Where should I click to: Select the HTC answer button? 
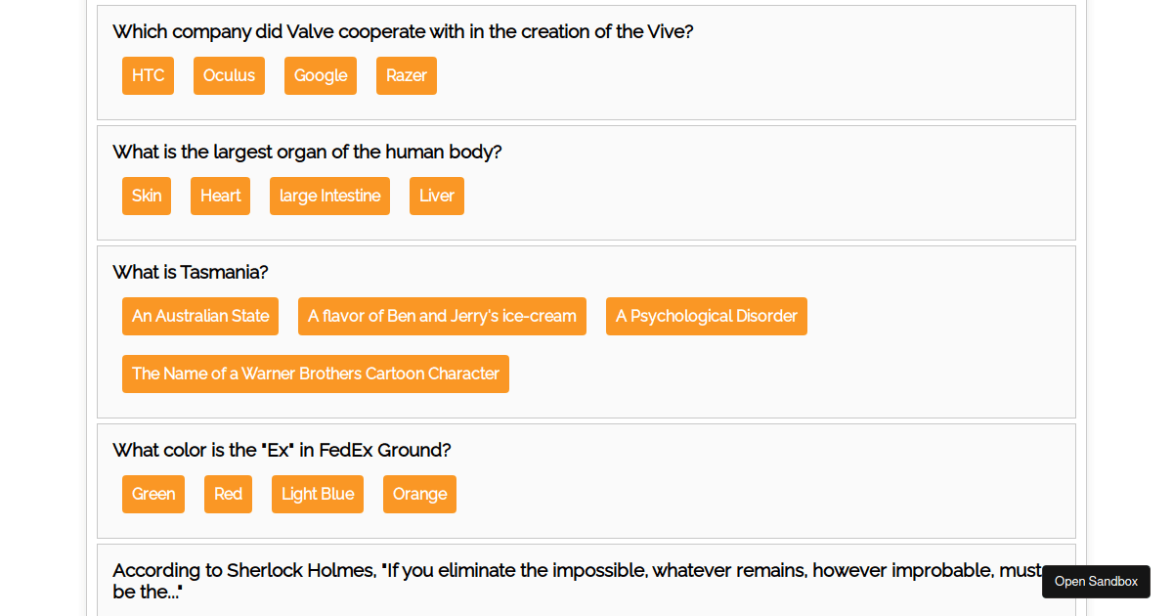[x=148, y=75]
